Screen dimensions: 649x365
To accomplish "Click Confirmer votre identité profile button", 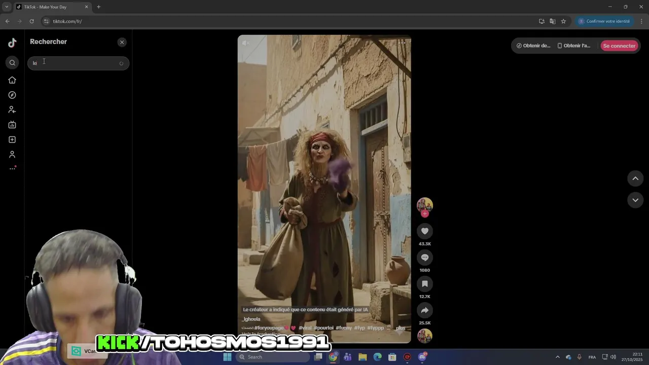I will [x=604, y=21].
